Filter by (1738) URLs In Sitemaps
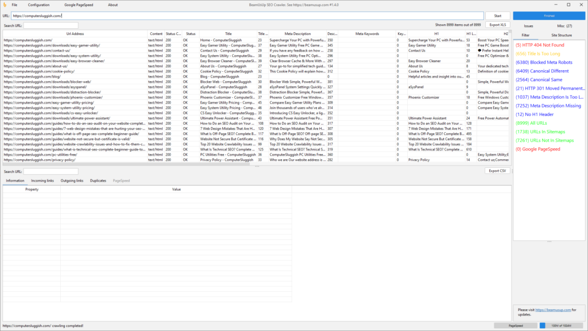Viewport: 588px width, 331px height. 540,132
